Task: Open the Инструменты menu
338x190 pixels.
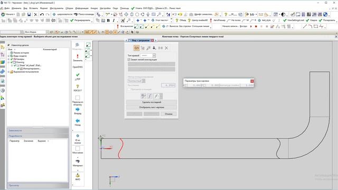Action: [x=57, y=8]
